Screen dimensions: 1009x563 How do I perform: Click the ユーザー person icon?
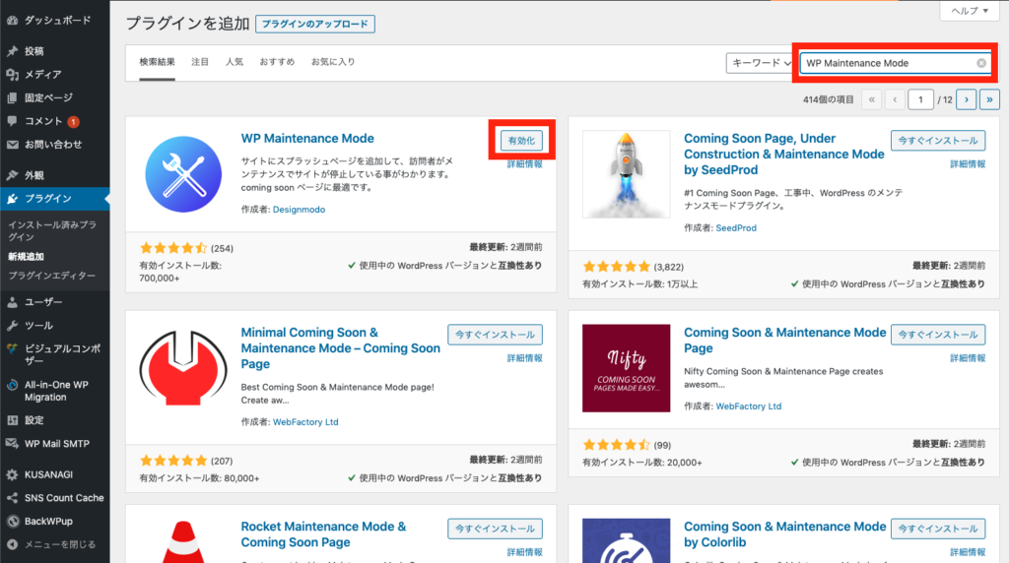[x=12, y=302]
